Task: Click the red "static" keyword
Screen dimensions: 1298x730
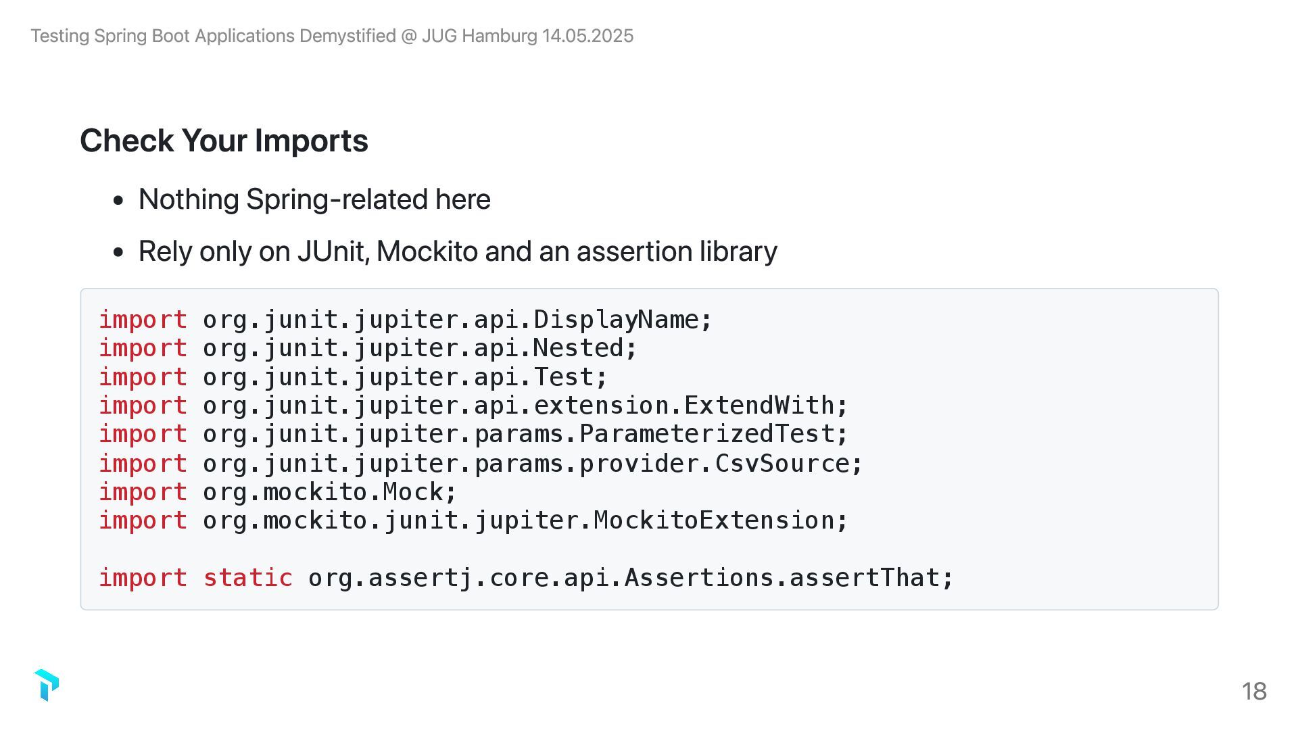Action: [248, 578]
